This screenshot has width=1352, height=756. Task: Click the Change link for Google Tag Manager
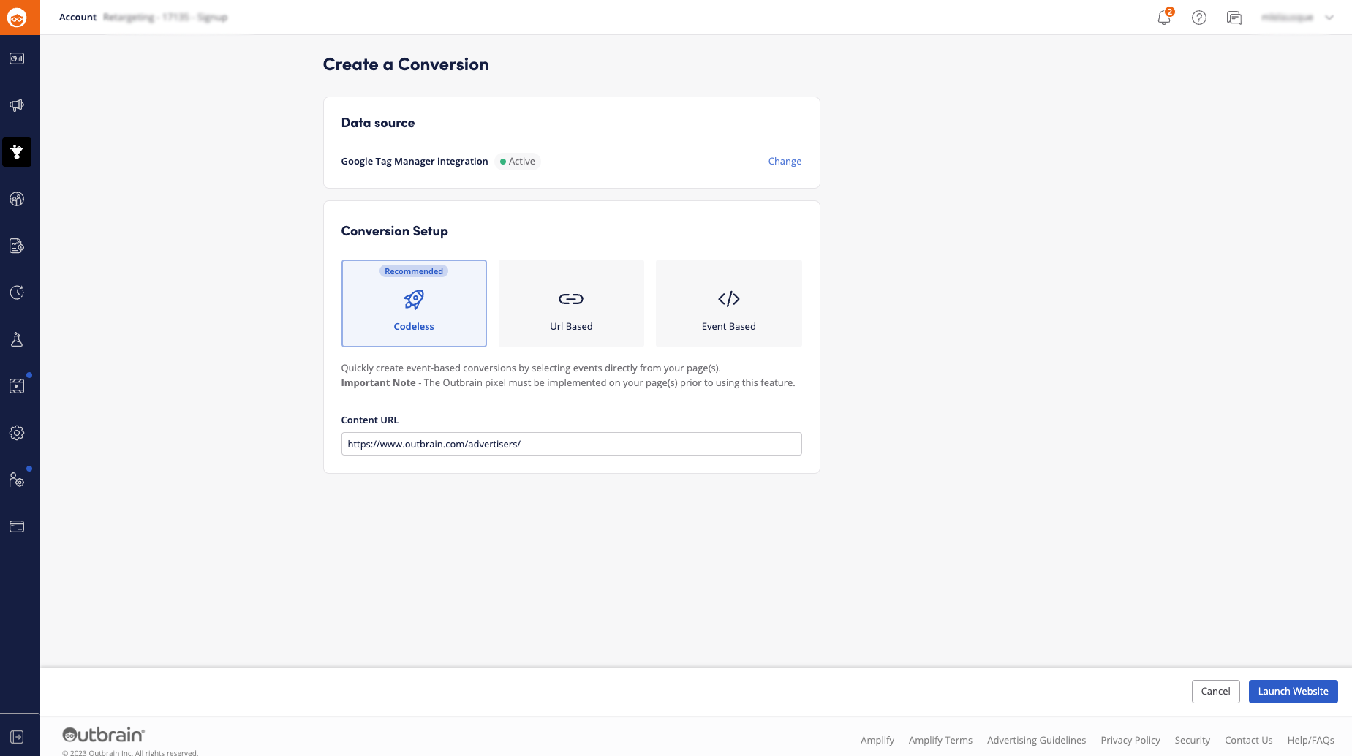785,161
